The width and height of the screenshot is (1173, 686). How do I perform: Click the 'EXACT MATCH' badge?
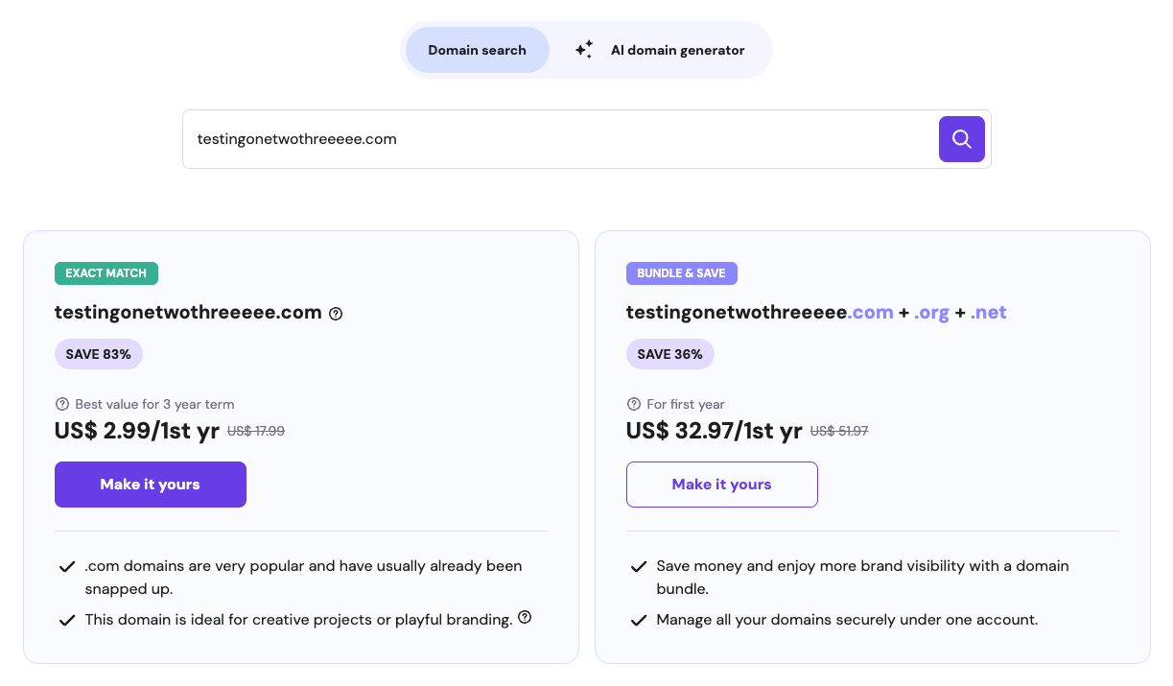pyautogui.click(x=106, y=272)
